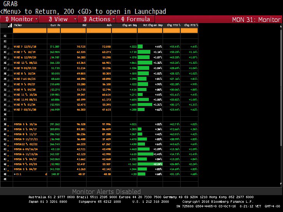The width and height of the screenshot is (283, 212).
Task: Click current price 48.57 for +CL1
Action: click(x=55, y=174)
